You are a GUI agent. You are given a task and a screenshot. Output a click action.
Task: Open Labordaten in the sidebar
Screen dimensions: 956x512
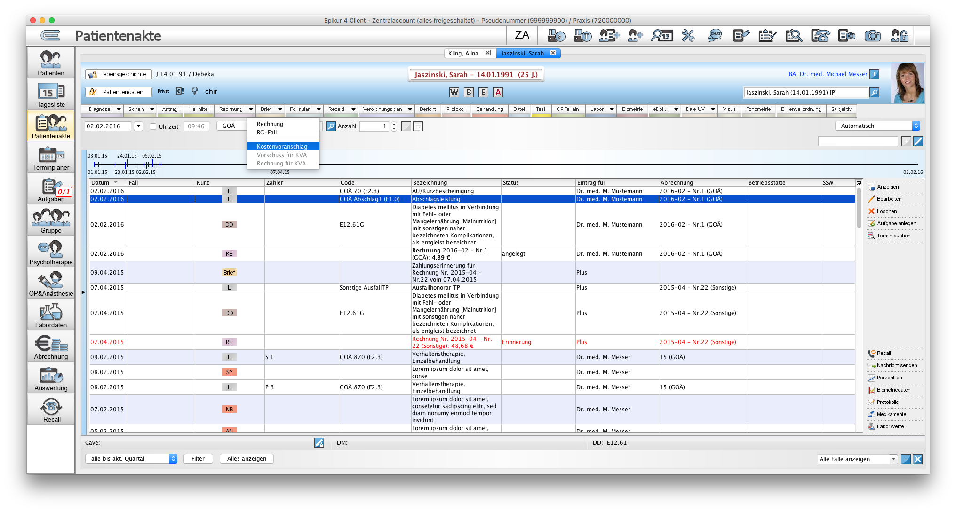point(51,315)
